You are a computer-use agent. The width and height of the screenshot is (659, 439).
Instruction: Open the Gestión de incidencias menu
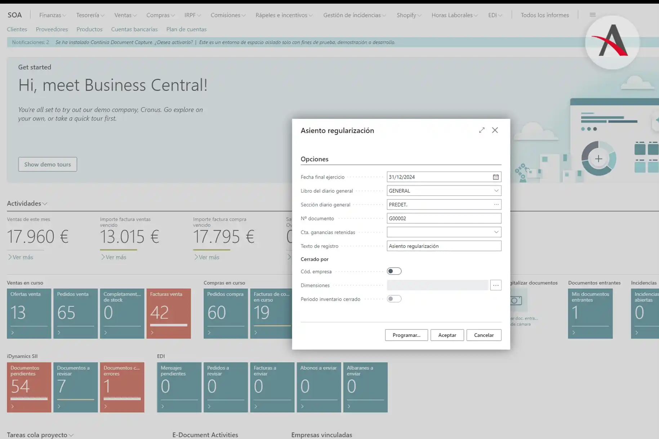[354, 15]
